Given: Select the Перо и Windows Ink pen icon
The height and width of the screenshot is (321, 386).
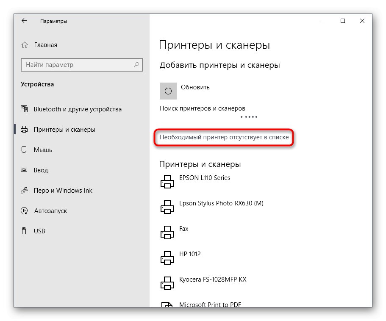Looking at the screenshot, I should [x=24, y=190].
